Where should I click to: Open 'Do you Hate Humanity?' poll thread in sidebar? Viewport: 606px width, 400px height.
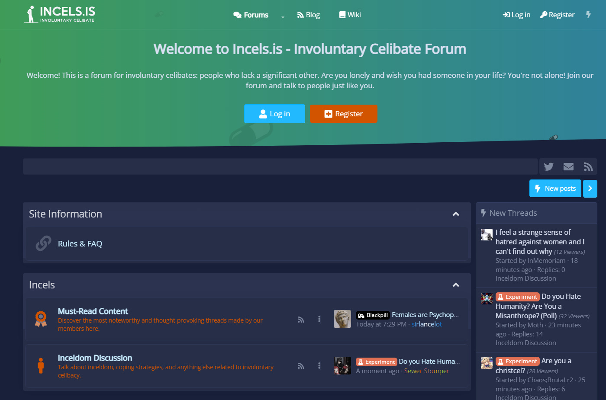538,306
